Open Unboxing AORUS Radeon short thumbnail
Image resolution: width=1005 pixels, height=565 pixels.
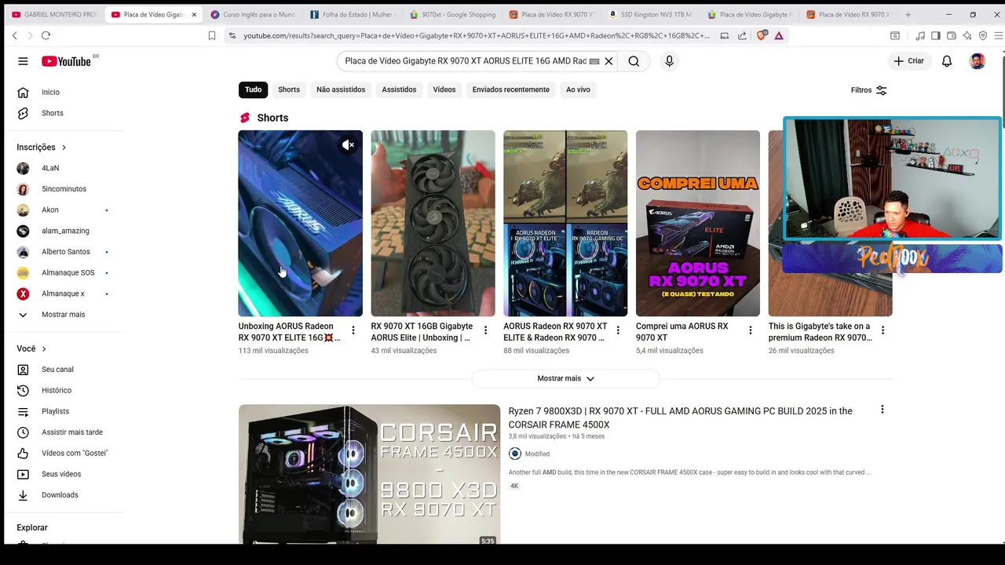click(301, 224)
